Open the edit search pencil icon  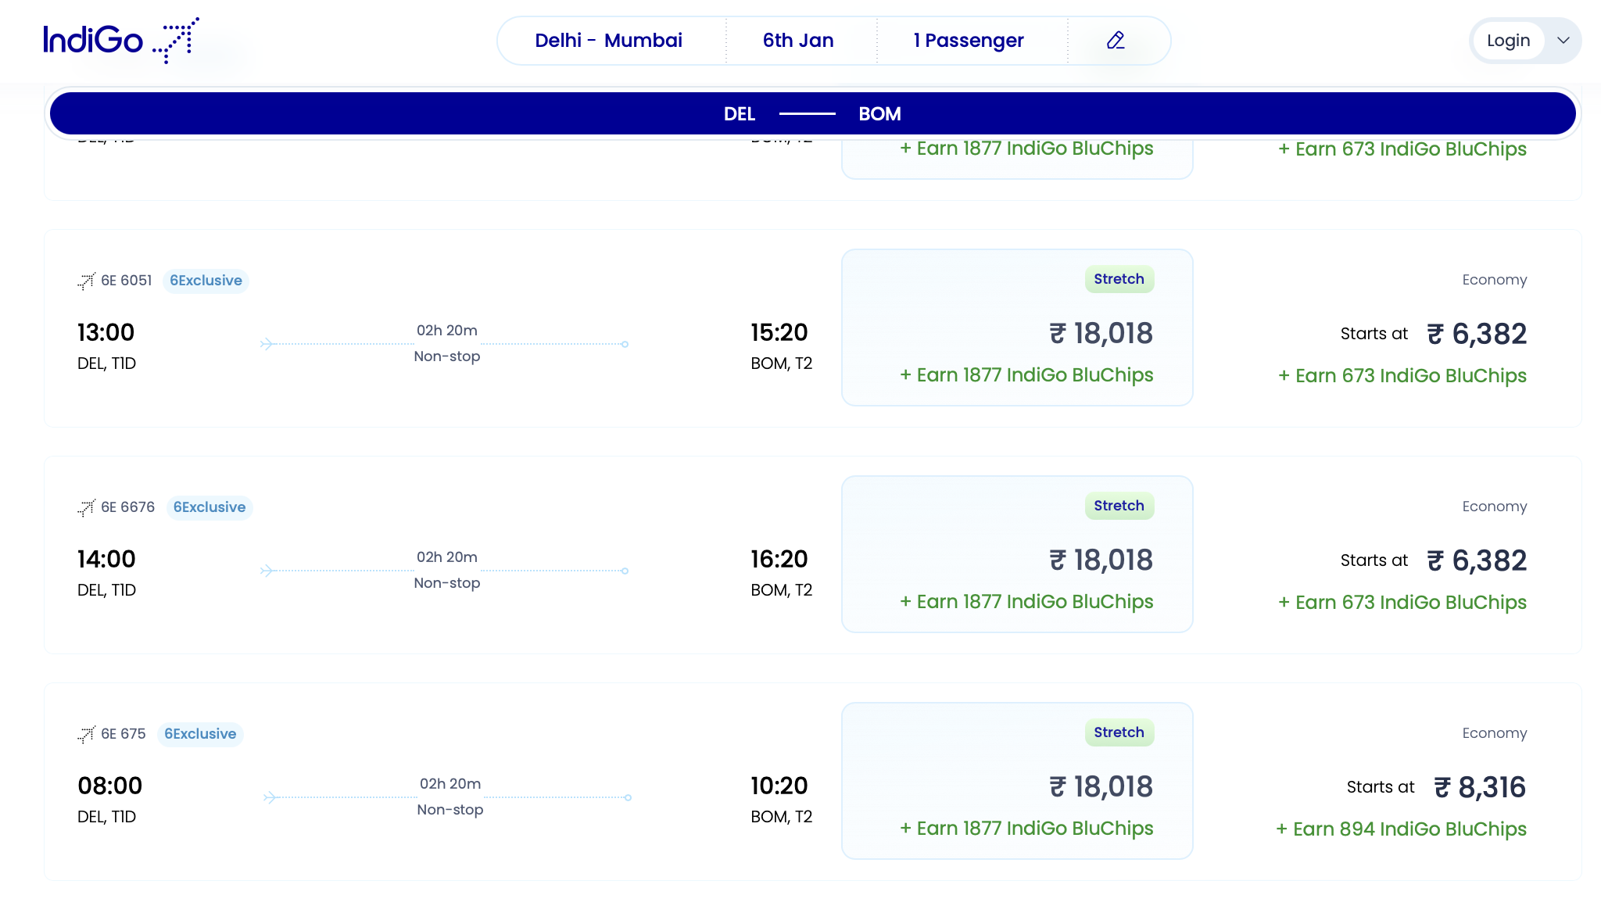click(x=1116, y=40)
